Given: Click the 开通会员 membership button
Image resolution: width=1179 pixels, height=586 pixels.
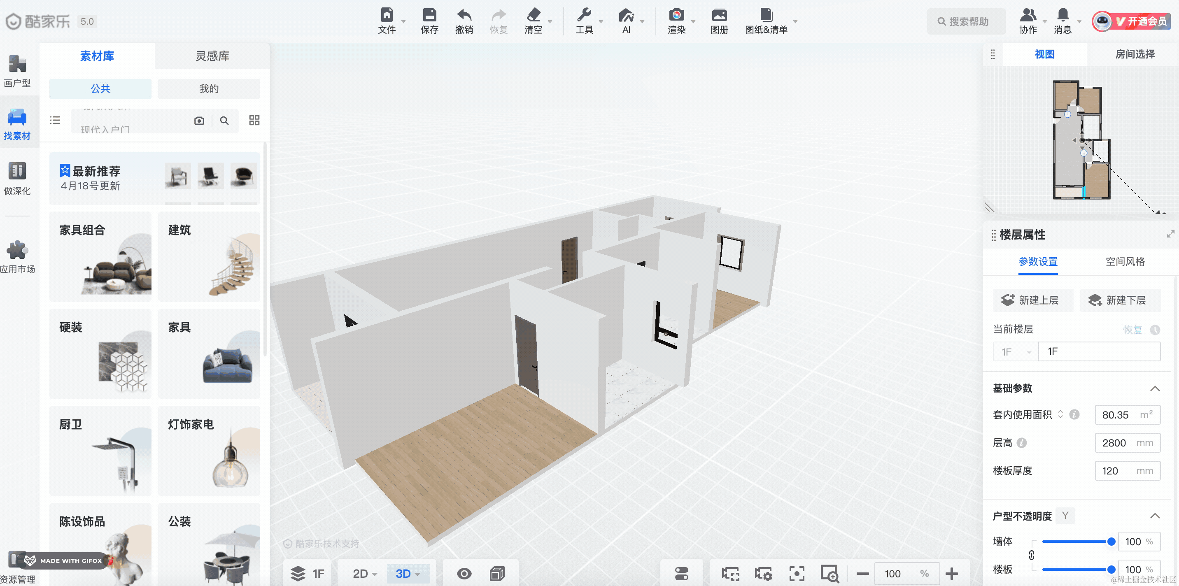Looking at the screenshot, I should 1131,21.
